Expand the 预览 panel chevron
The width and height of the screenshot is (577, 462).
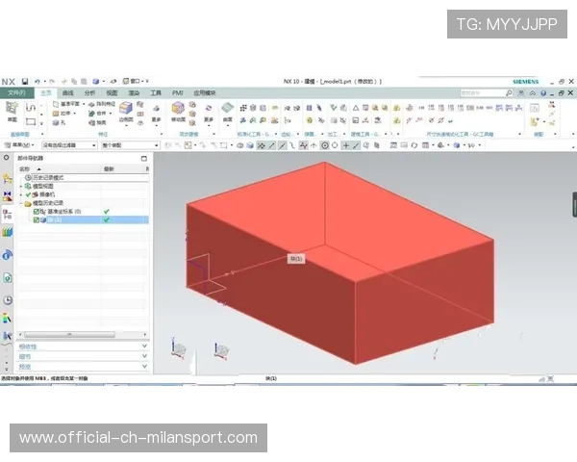tap(144, 366)
